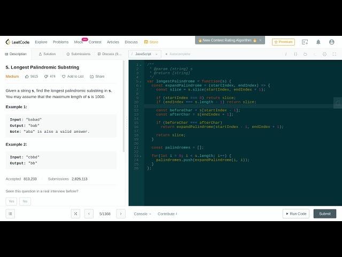Collapse the longestPalindrome function at line 5
The image size is (342, 257).
(x=141, y=81)
